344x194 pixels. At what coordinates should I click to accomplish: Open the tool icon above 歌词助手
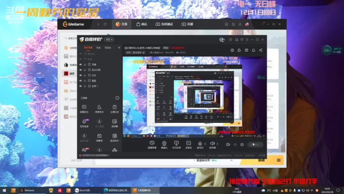[114, 123]
